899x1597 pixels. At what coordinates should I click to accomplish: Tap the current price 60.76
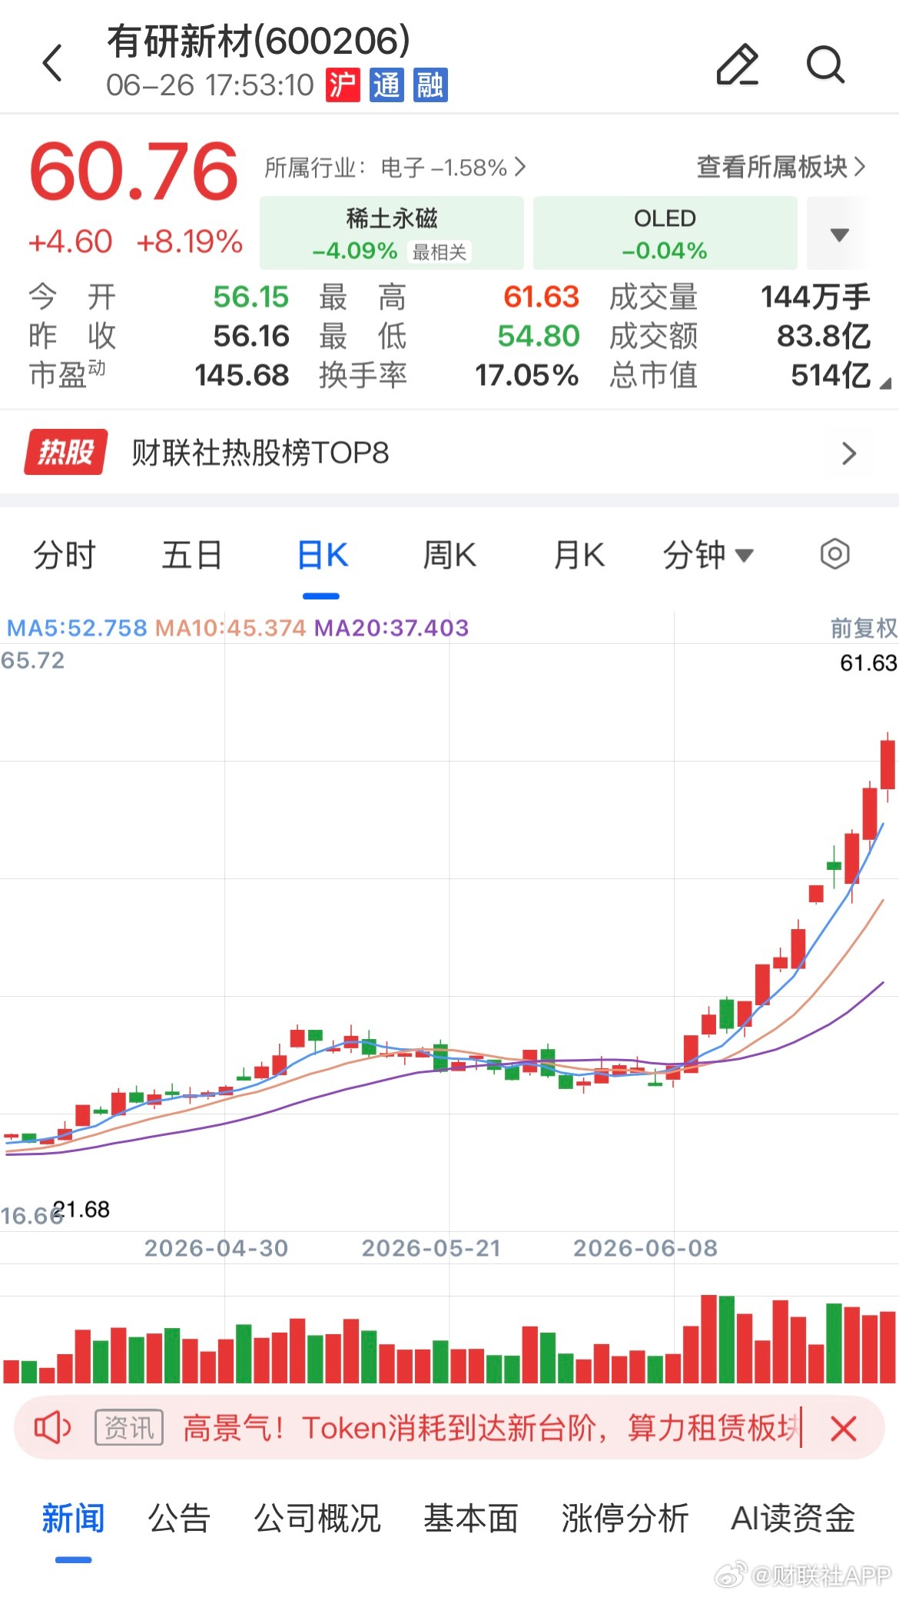click(134, 171)
